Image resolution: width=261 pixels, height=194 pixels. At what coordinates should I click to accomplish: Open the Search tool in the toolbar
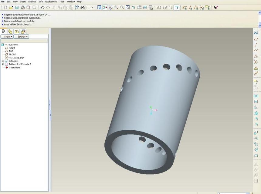coord(83,7)
